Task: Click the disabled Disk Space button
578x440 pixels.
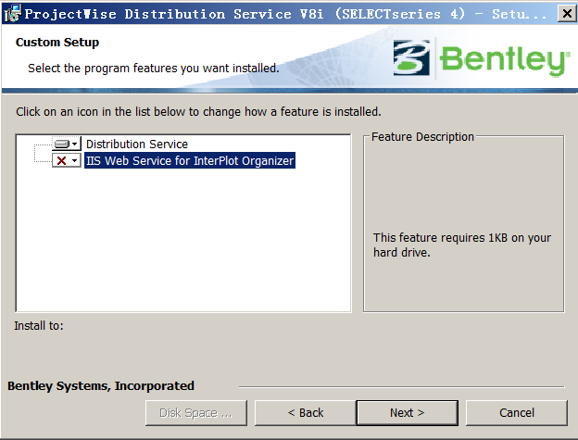Action: 196,413
